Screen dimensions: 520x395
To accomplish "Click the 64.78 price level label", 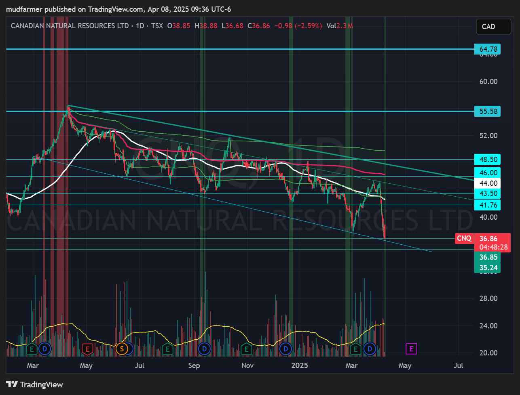I will tap(487, 49).
